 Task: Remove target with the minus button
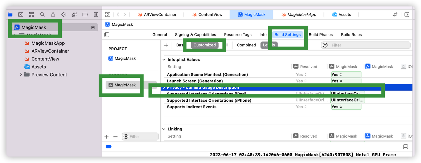tap(115, 136)
